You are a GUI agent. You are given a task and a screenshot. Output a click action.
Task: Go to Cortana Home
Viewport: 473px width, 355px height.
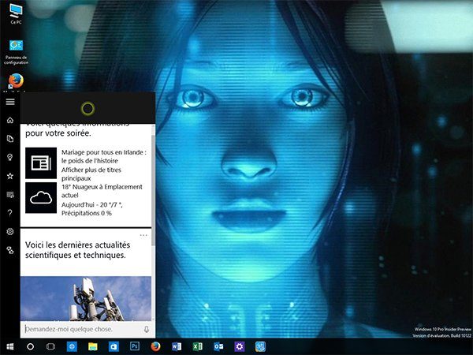(x=10, y=121)
